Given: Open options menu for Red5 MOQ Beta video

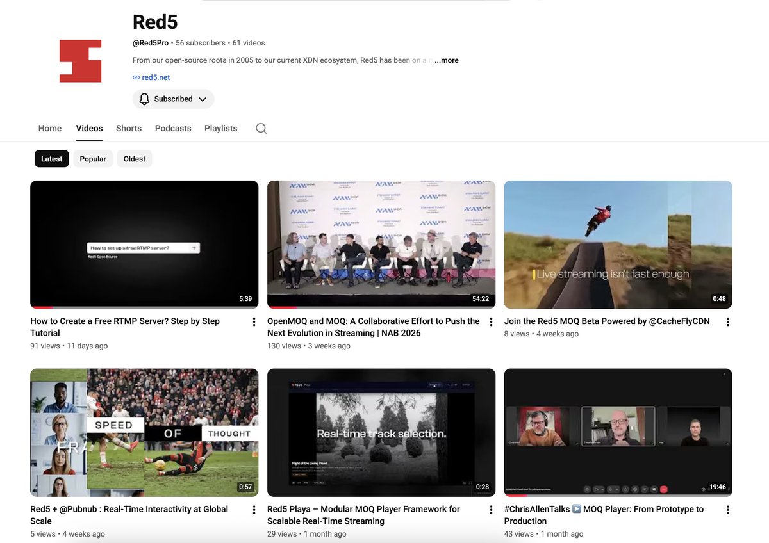Looking at the screenshot, I should (727, 322).
